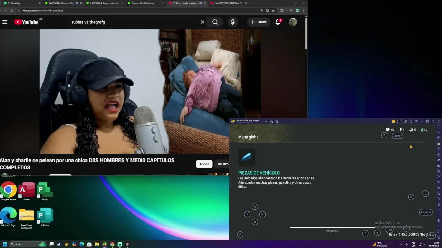This screenshot has width=442, height=248.
Task: Click the water drop 35 indicator
Action: click(x=424, y=130)
